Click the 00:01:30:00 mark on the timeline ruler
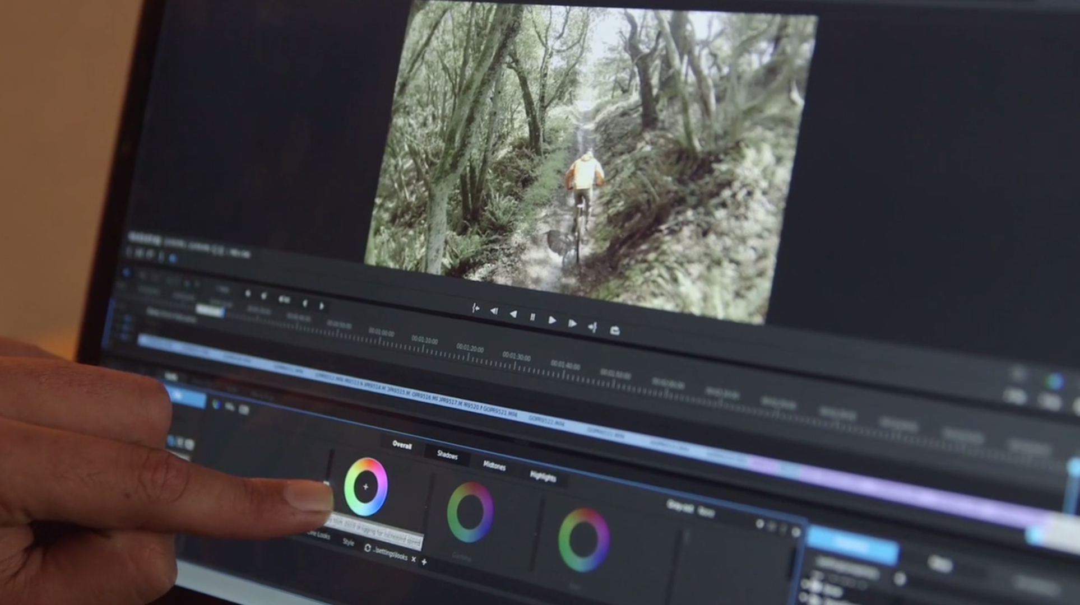The image size is (1080, 605). (x=516, y=356)
